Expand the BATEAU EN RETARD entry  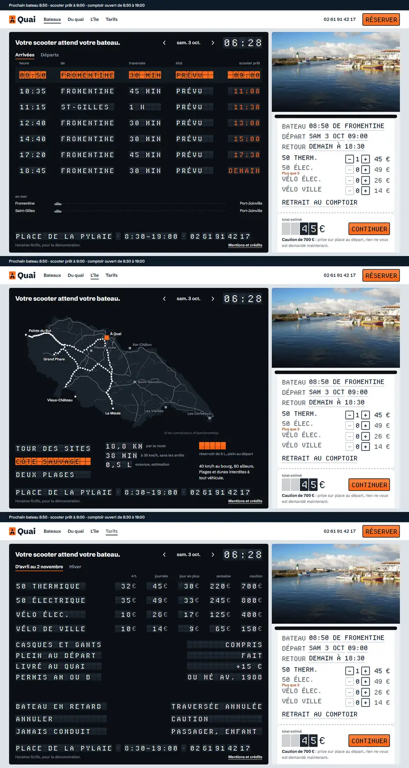coord(61,707)
